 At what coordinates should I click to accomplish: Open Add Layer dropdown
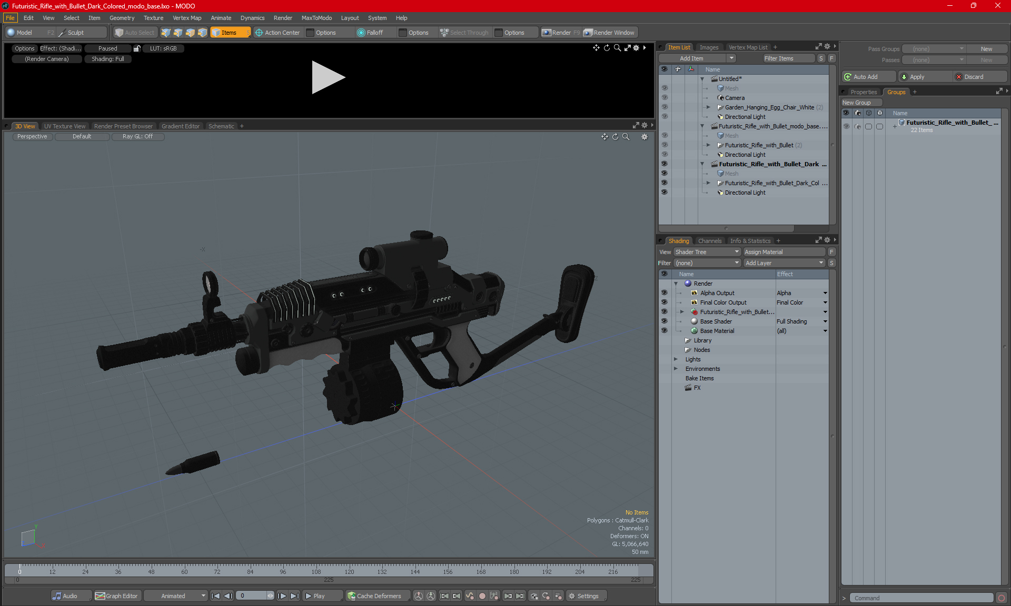(784, 263)
